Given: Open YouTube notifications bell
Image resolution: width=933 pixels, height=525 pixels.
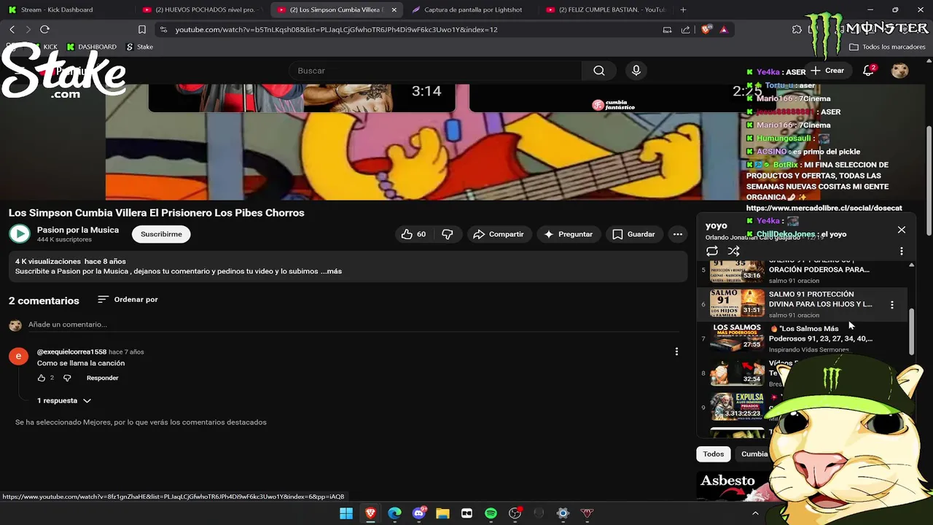Looking at the screenshot, I should (x=868, y=71).
